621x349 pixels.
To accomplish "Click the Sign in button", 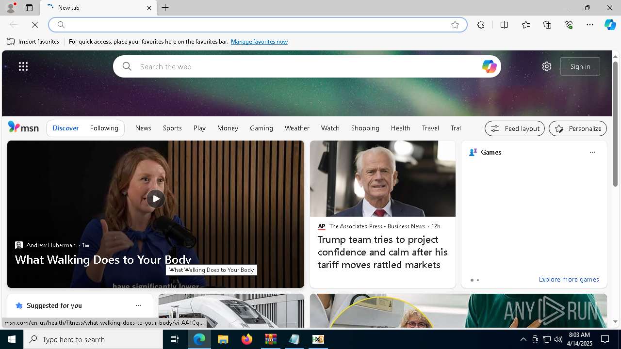I will (580, 66).
